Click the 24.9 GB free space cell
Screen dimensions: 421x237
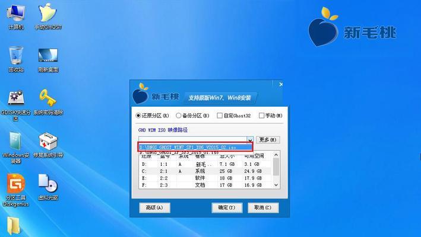pos(253,171)
